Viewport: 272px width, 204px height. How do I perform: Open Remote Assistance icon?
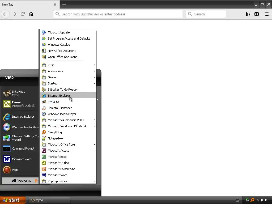44,108
